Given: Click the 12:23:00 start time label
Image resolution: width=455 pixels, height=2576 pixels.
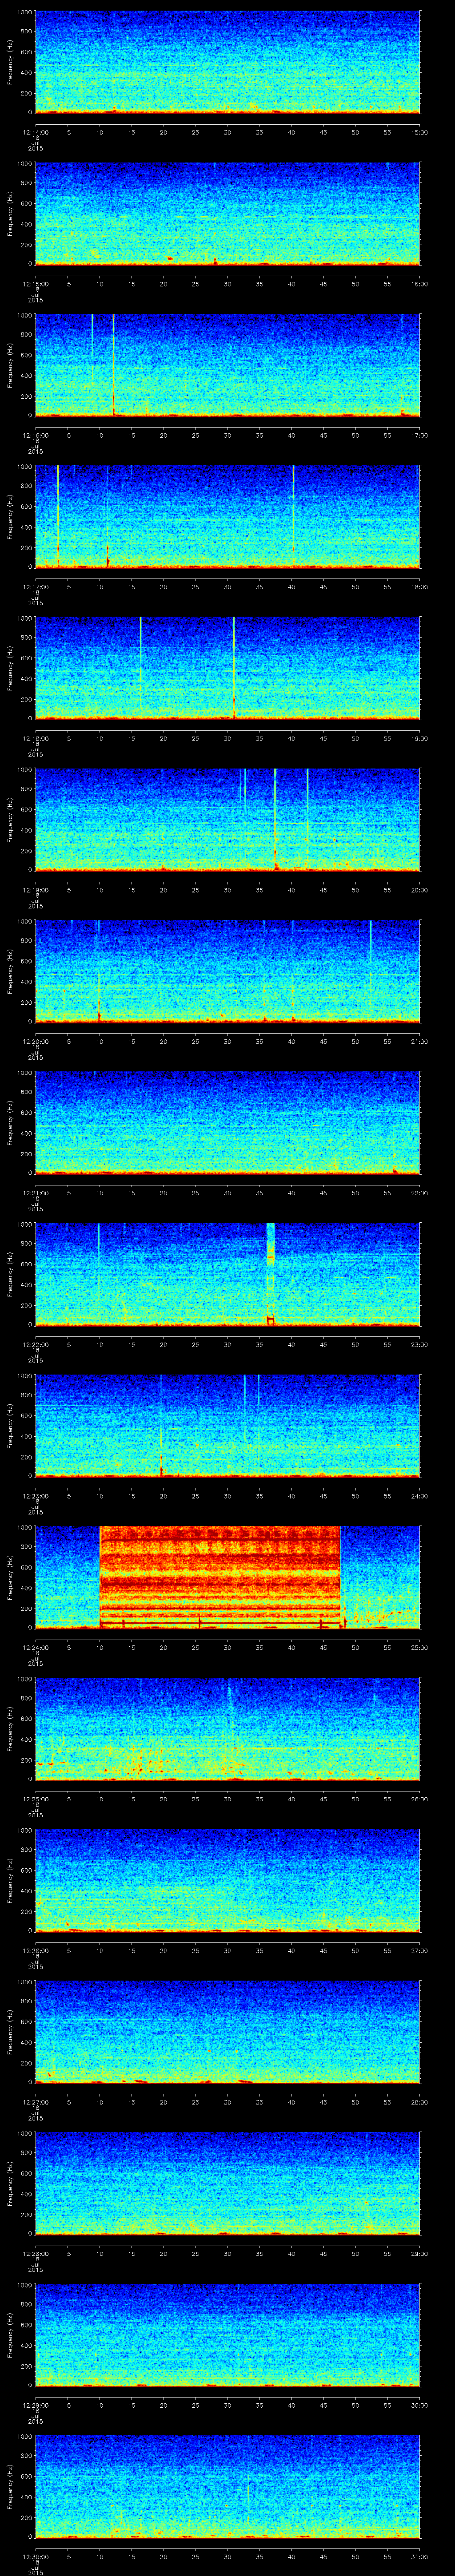Looking at the screenshot, I should 35,1496.
